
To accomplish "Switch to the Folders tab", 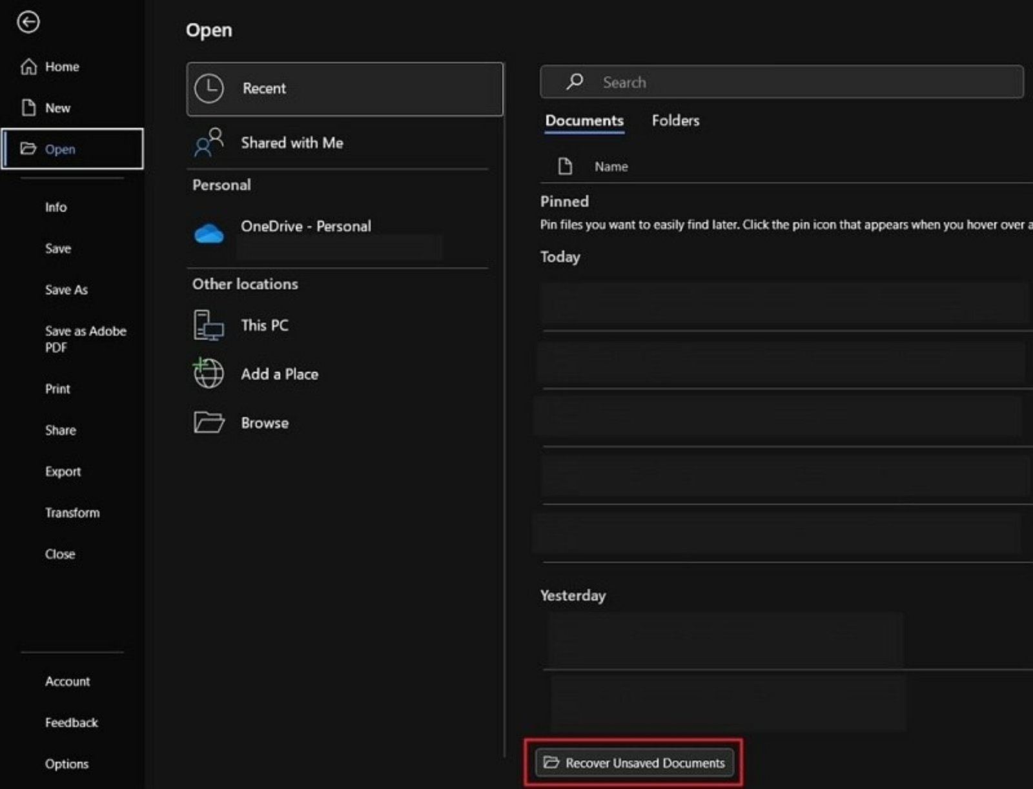I will coord(675,121).
